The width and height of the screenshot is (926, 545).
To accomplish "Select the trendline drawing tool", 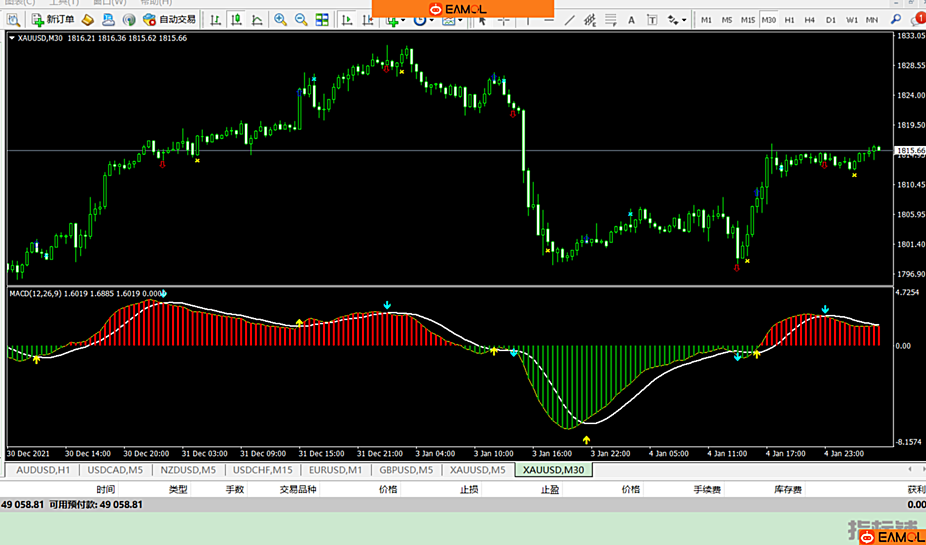I will pyautogui.click(x=569, y=21).
